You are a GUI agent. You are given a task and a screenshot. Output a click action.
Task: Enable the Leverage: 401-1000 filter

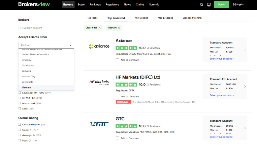pos(20,93)
